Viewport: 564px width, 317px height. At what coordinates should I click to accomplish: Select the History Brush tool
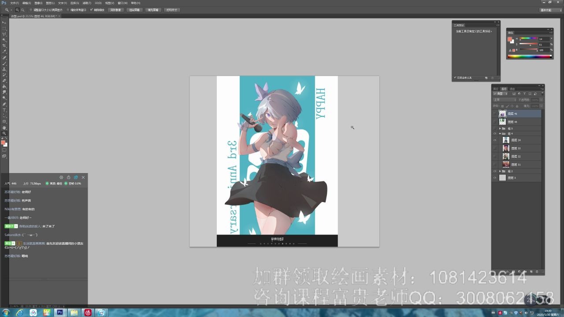[x=4, y=75]
